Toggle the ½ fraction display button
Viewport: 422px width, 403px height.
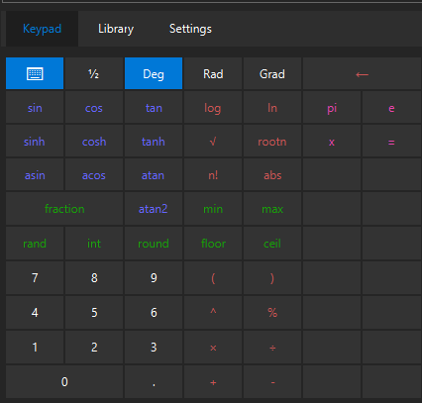(x=94, y=73)
